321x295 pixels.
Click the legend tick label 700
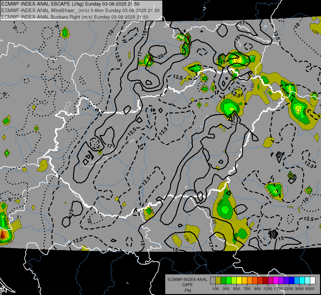pyautogui.click(x=247, y=289)
